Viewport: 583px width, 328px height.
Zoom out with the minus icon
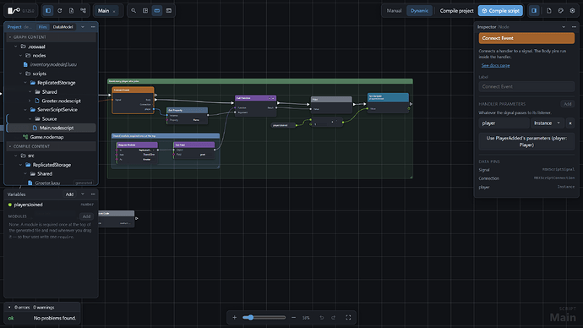pyautogui.click(x=294, y=318)
